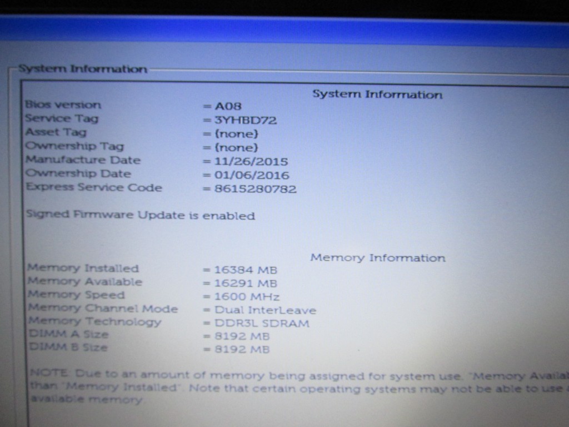Click the line starting 'than Memory Installed'
This screenshot has height=427, width=569.
(300, 388)
